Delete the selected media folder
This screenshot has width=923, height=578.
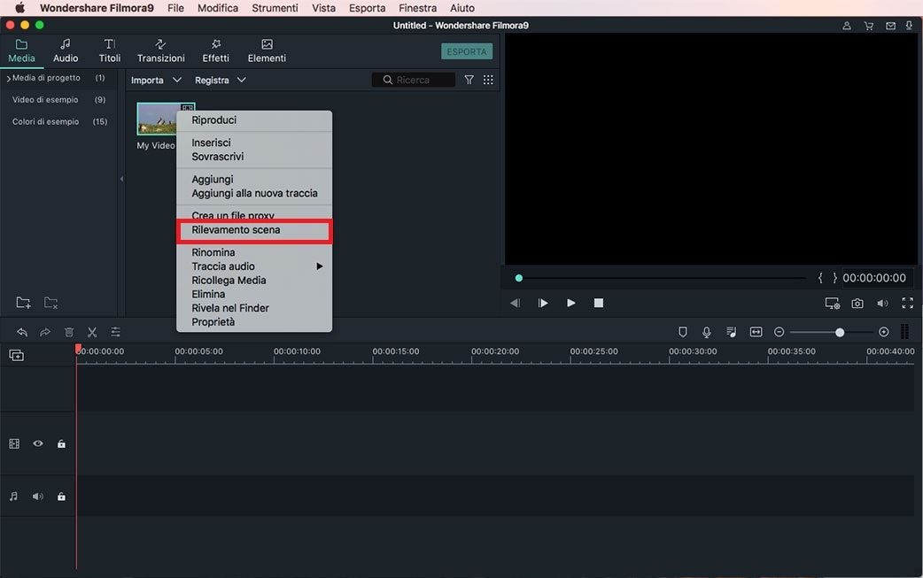(x=50, y=303)
